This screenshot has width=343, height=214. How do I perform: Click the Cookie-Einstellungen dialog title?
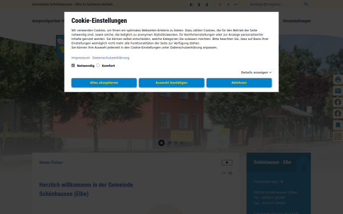point(99,21)
